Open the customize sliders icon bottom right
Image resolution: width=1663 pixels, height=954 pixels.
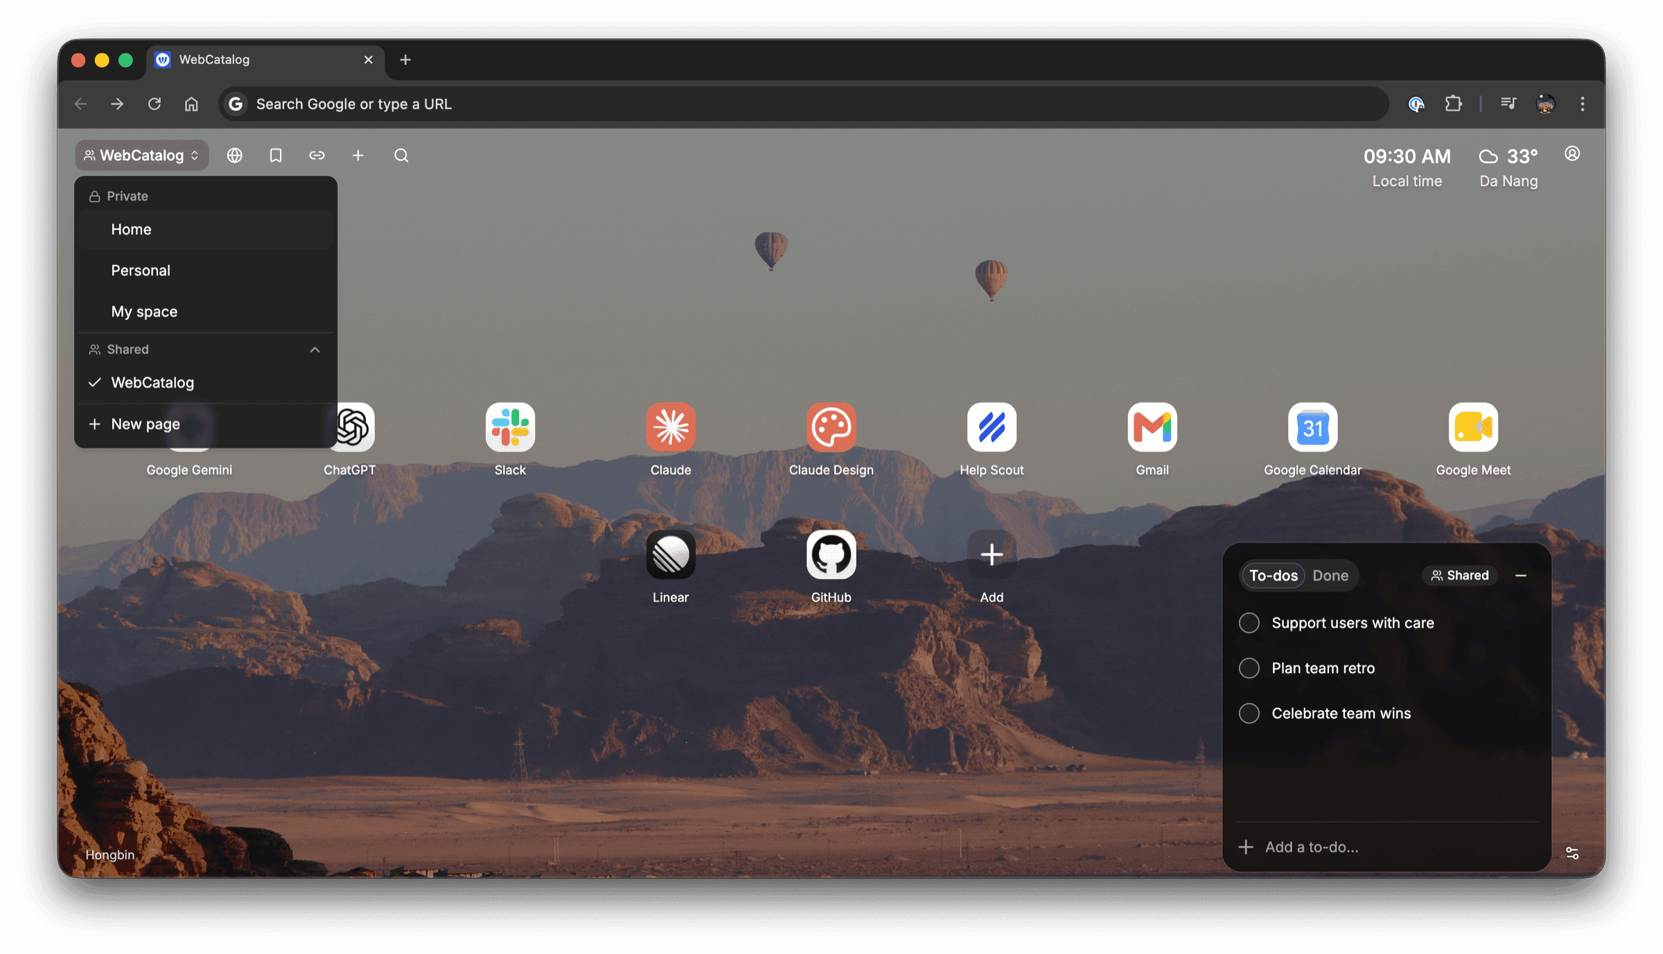click(1572, 853)
